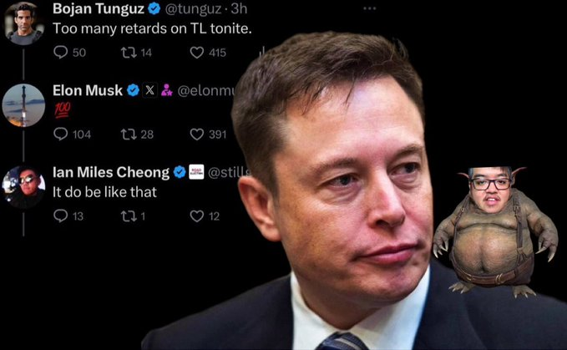Open Bojan Tunguz profile name link
Viewport: 567px width, 350px height.
click(x=99, y=8)
